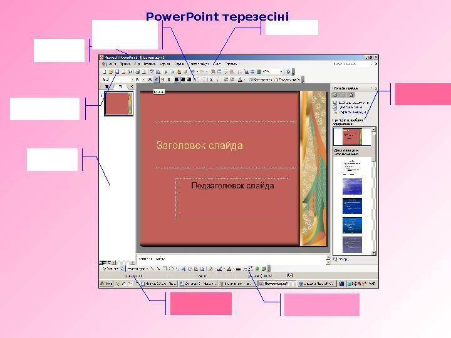
Task: Insert a chart from the Standard toolbar
Action: [x=213, y=72]
